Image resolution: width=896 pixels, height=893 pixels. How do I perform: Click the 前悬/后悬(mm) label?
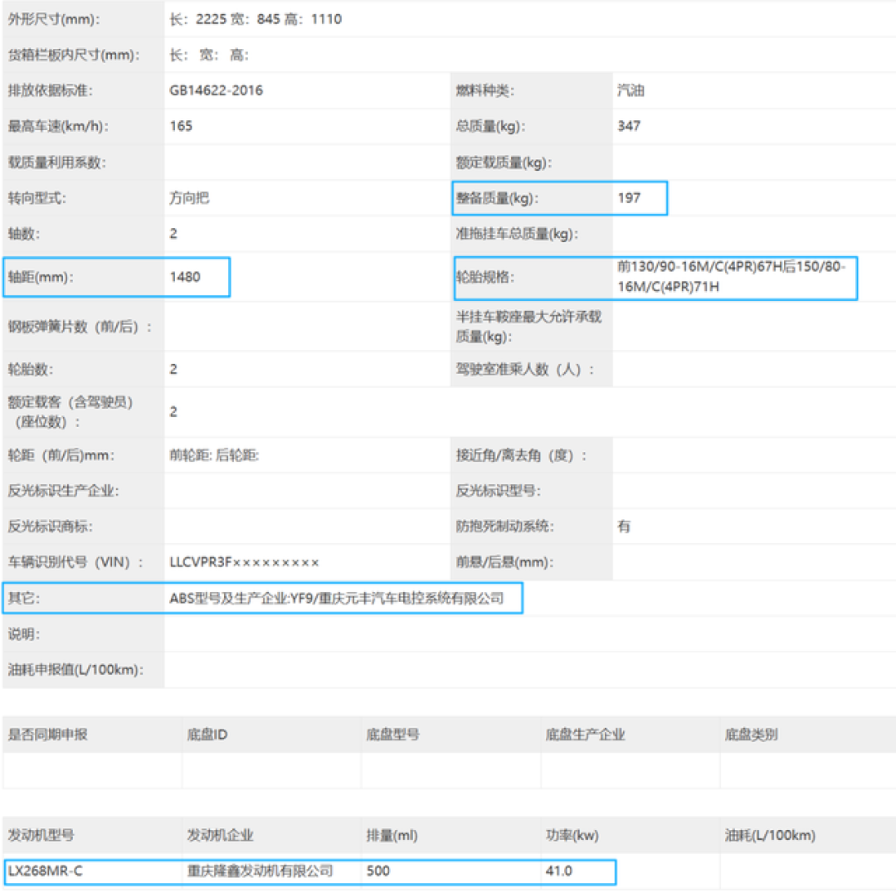504,562
